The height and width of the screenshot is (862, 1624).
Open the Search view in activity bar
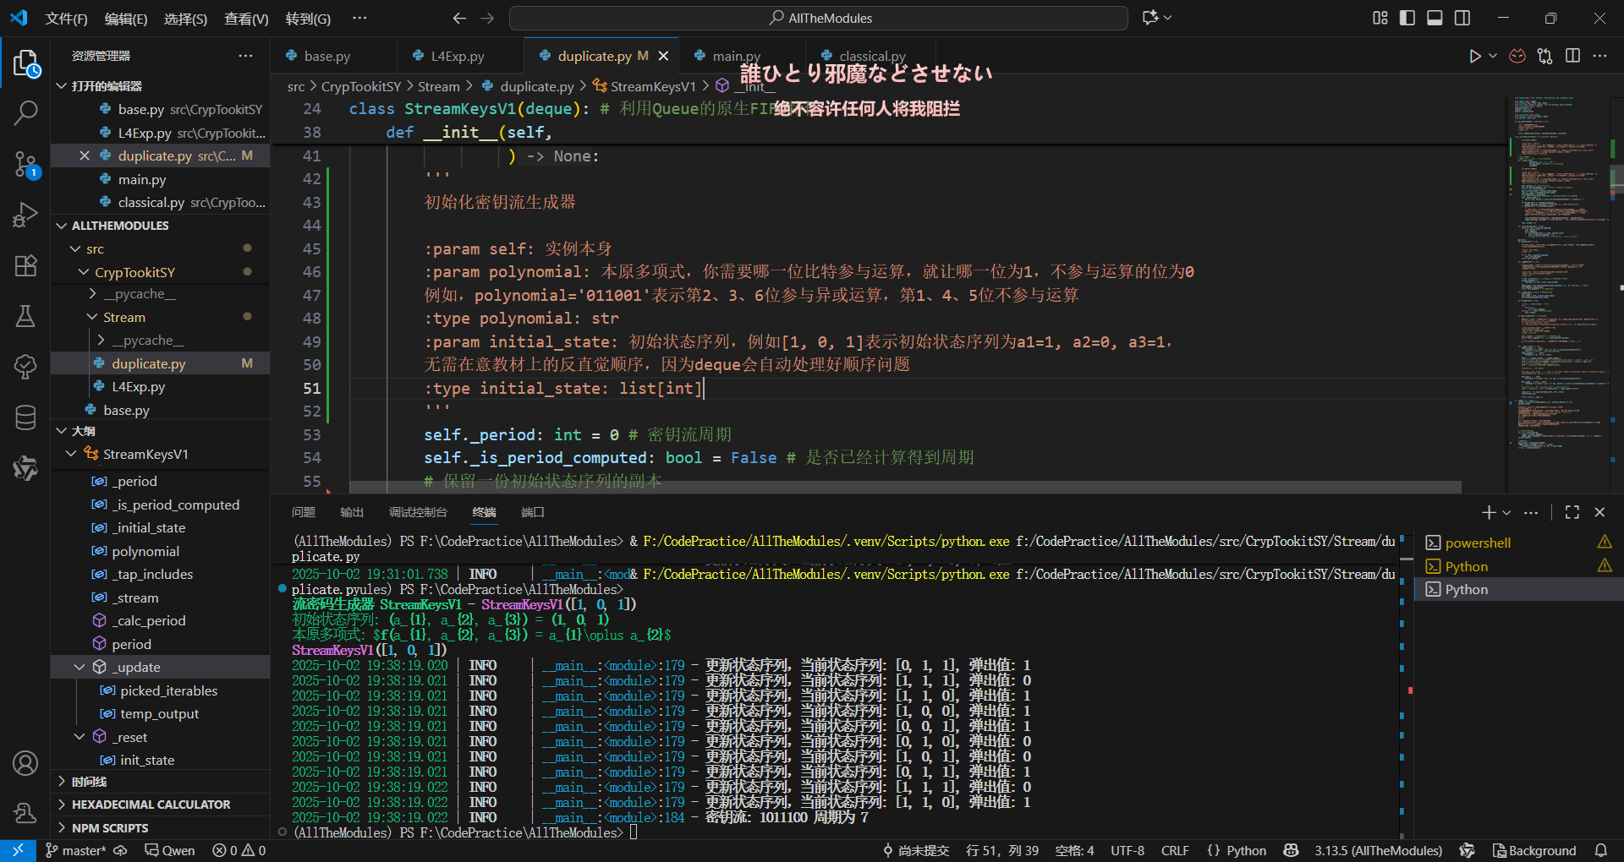(x=25, y=112)
